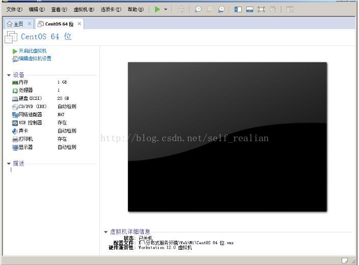Toggle the library sidebar view icon
This screenshot has height=265, width=359.
click(x=238, y=9)
